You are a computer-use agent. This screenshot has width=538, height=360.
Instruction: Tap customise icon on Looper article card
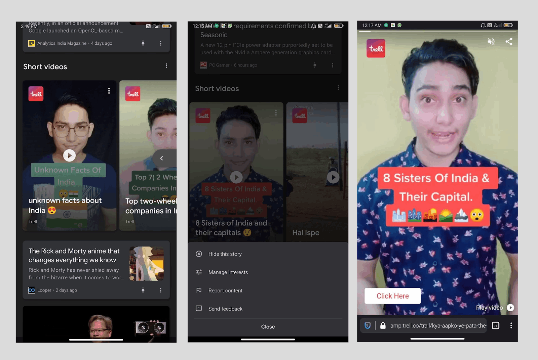pos(143,290)
